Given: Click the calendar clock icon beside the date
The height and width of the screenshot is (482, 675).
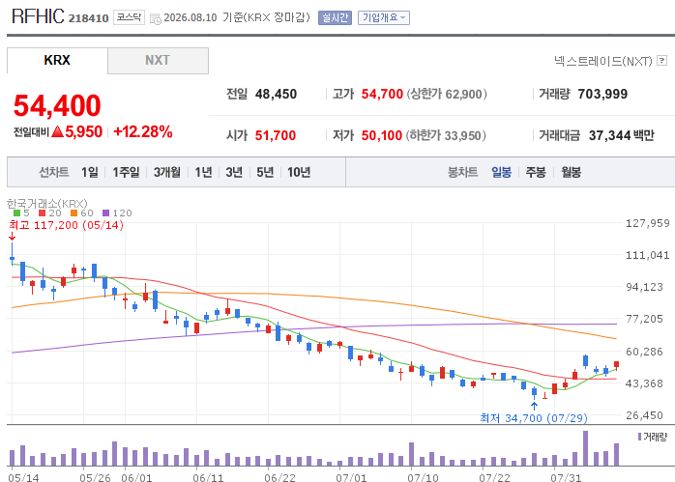Looking at the screenshot, I should [x=156, y=19].
